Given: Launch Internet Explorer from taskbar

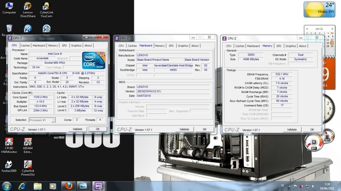Looking at the screenshot, I should point(22,186).
